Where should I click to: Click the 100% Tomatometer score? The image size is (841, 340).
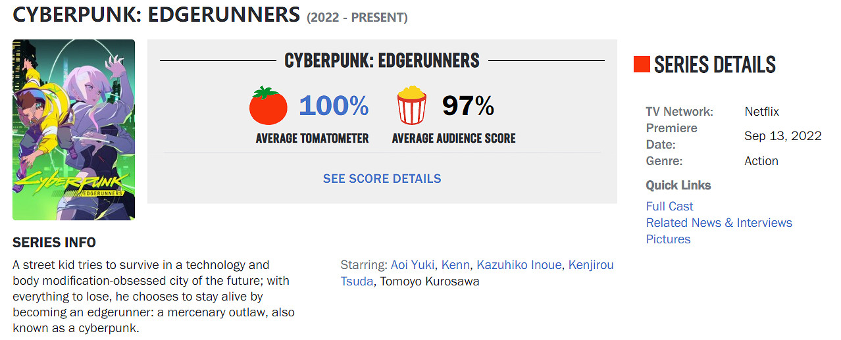(x=334, y=106)
